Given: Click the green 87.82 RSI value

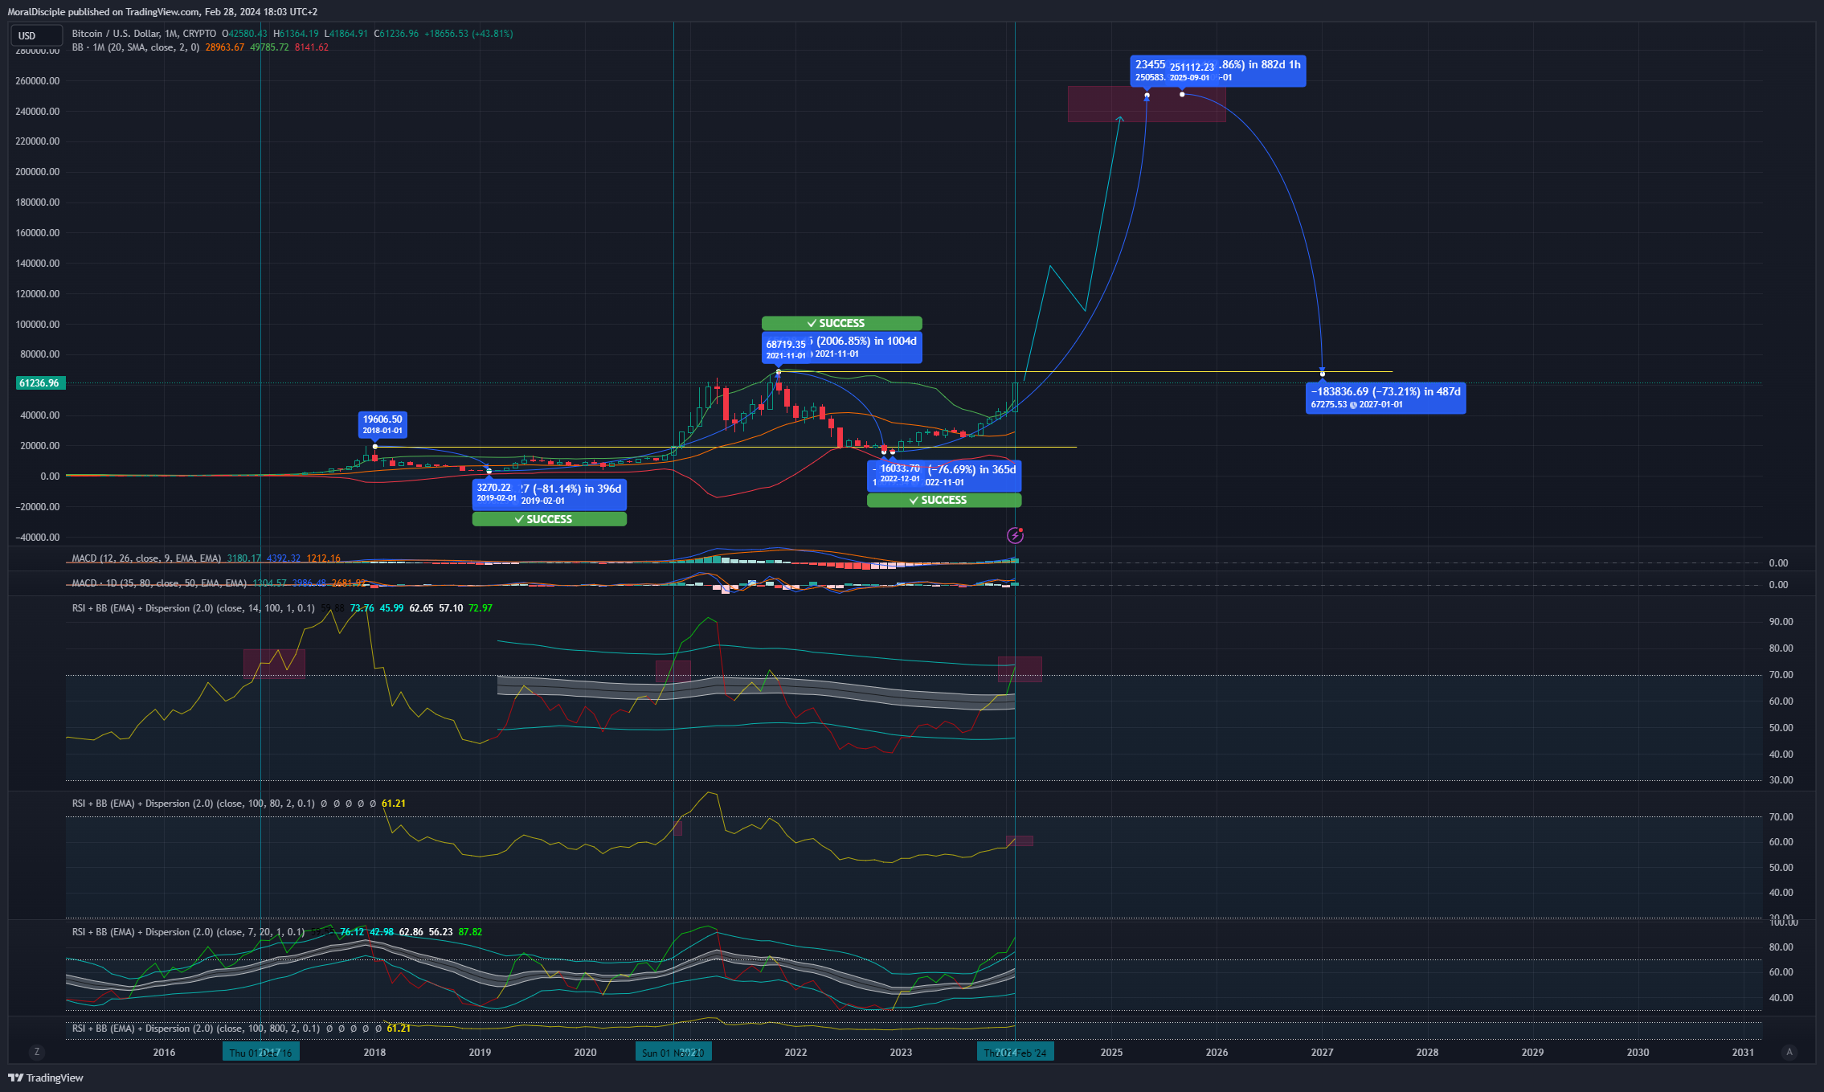Looking at the screenshot, I should click(471, 932).
